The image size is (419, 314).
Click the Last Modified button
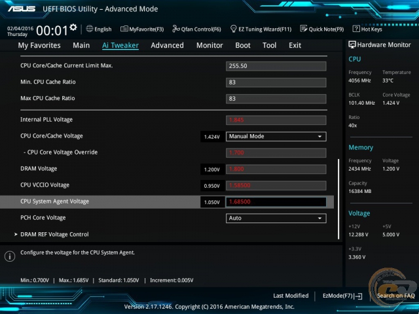pos(291,296)
